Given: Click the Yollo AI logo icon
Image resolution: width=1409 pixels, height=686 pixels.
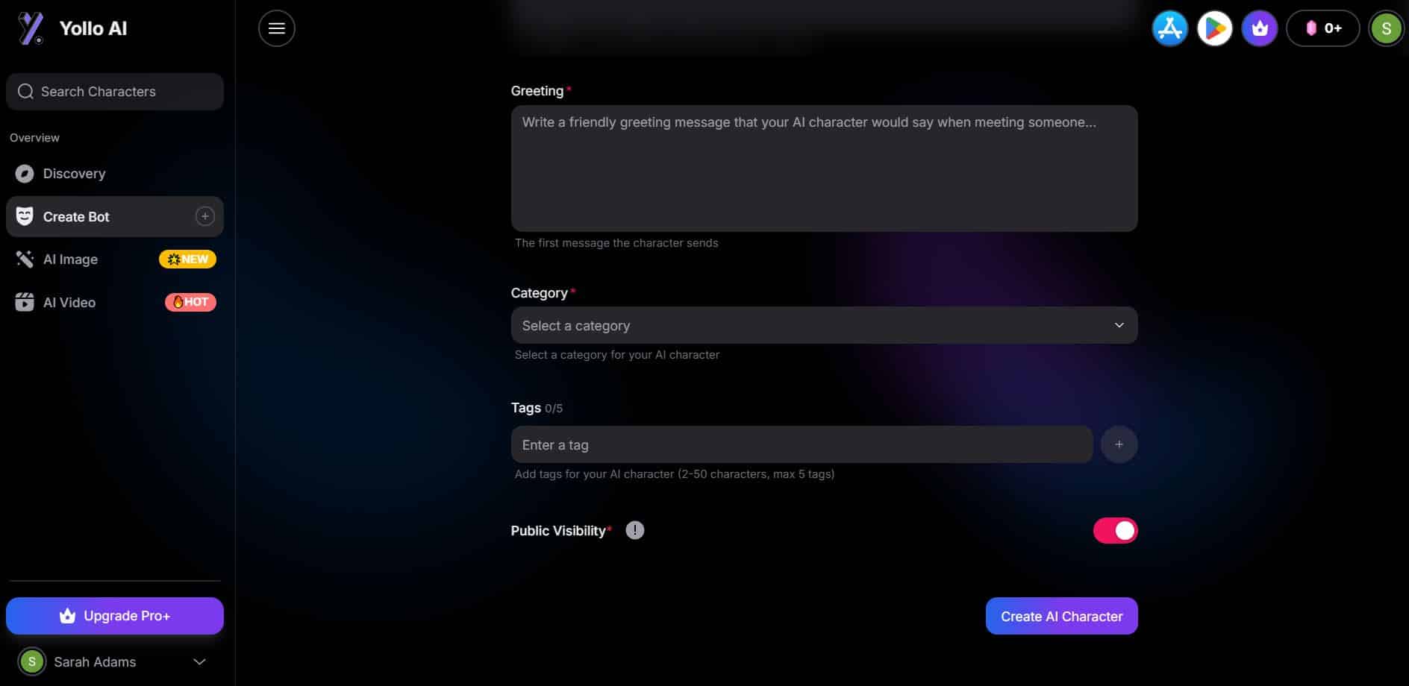Looking at the screenshot, I should pyautogui.click(x=31, y=28).
